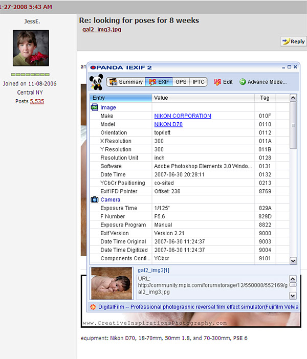Select the Exif IFD Pointer row
The height and width of the screenshot is (359, 307).
[x=189, y=191]
